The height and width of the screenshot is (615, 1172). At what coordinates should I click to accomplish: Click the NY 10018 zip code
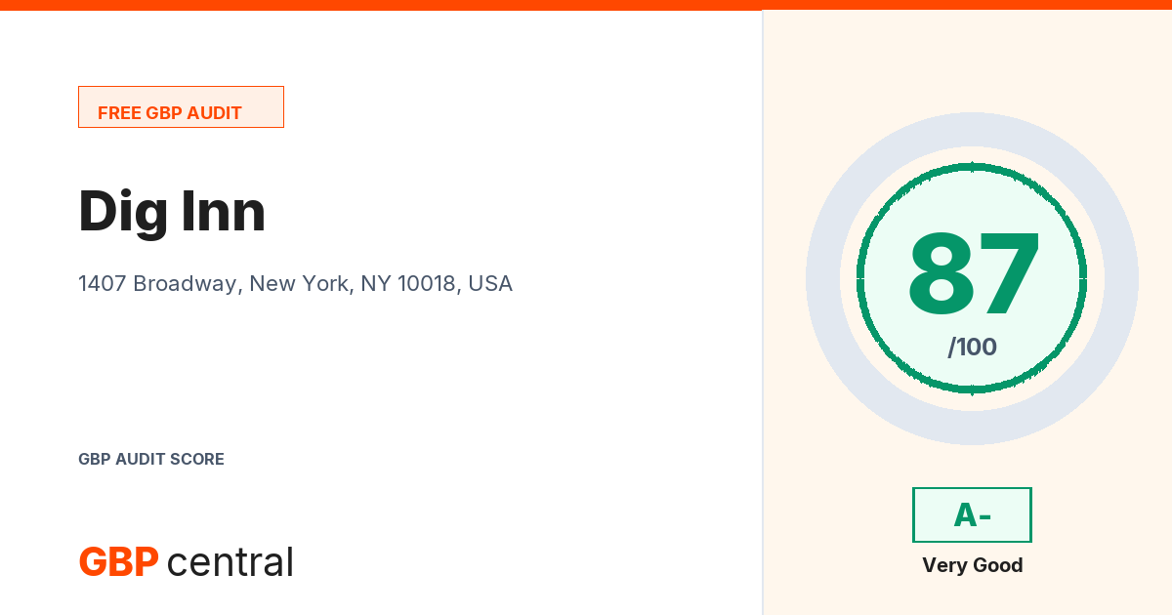408,284
